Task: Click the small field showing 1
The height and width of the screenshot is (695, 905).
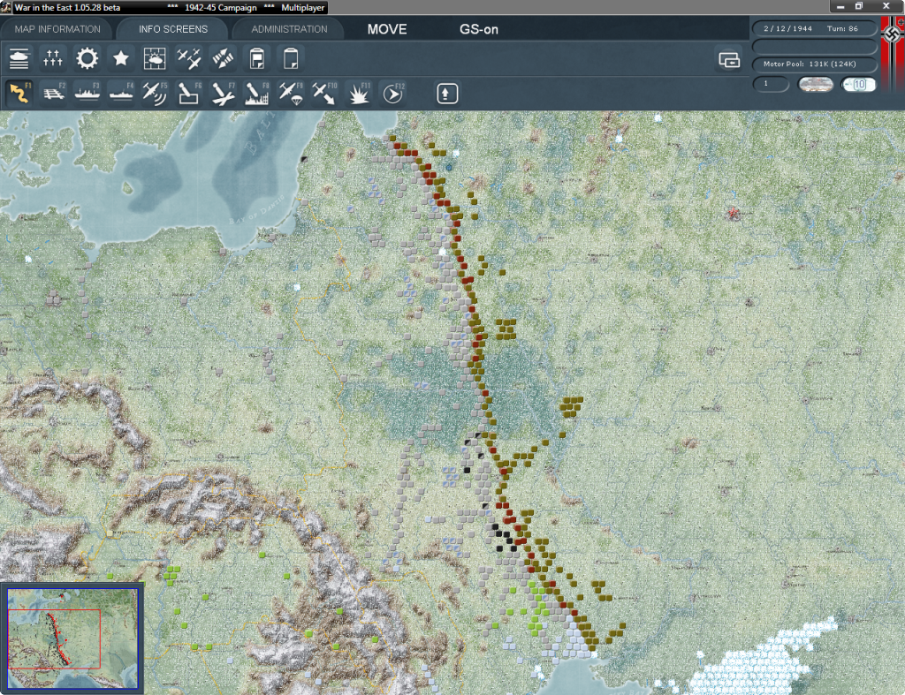Action: (x=771, y=84)
